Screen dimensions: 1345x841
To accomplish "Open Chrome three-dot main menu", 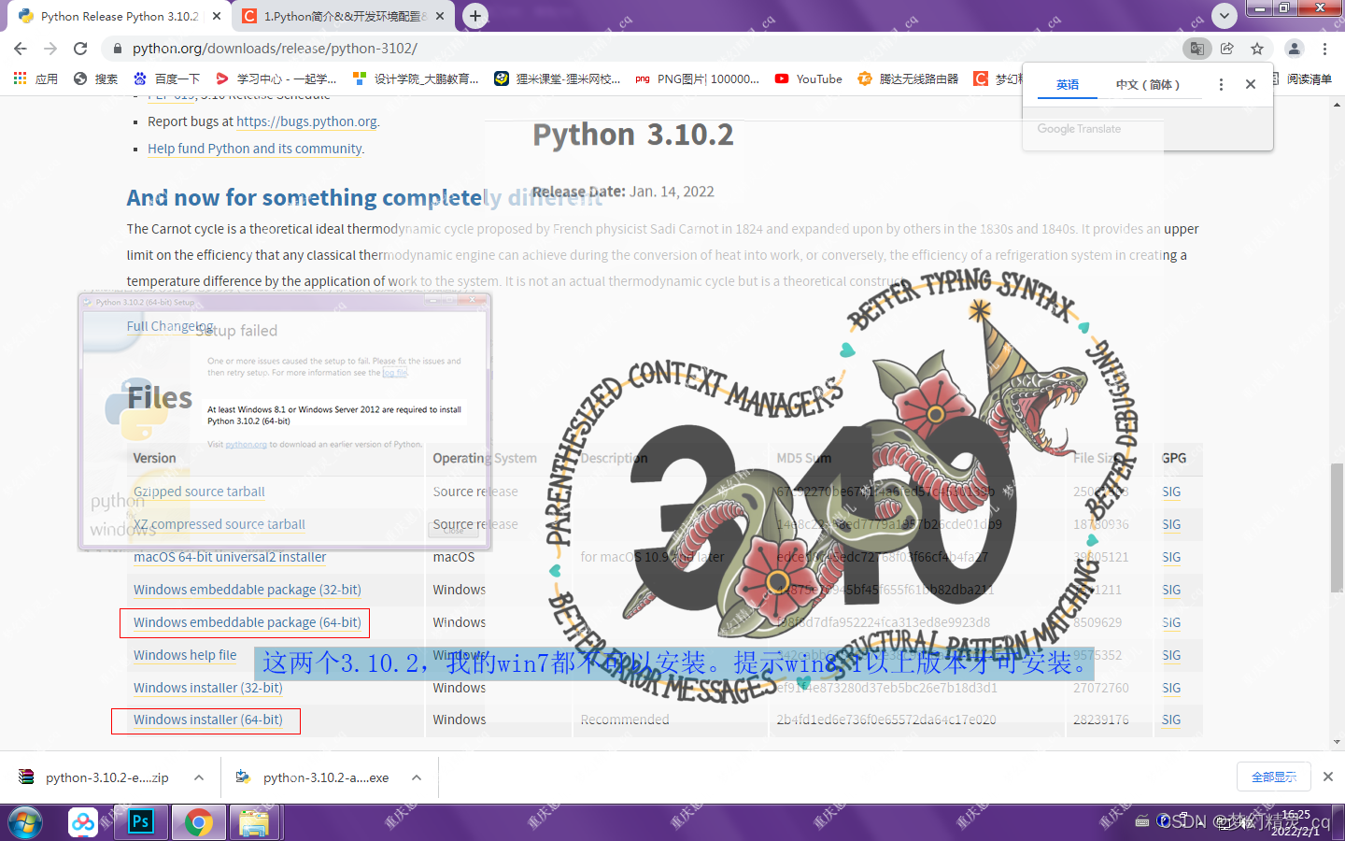I will [x=1324, y=49].
